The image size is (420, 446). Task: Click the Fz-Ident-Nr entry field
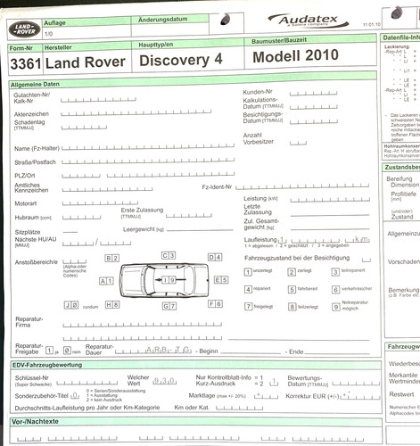(302, 186)
